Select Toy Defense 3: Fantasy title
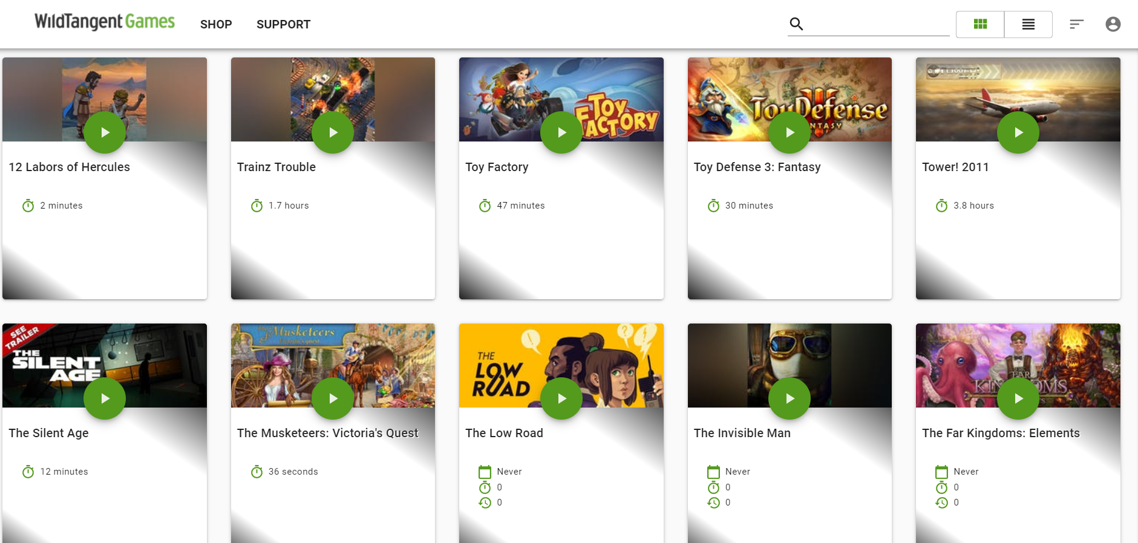Viewport: 1138px width, 543px height. click(757, 167)
